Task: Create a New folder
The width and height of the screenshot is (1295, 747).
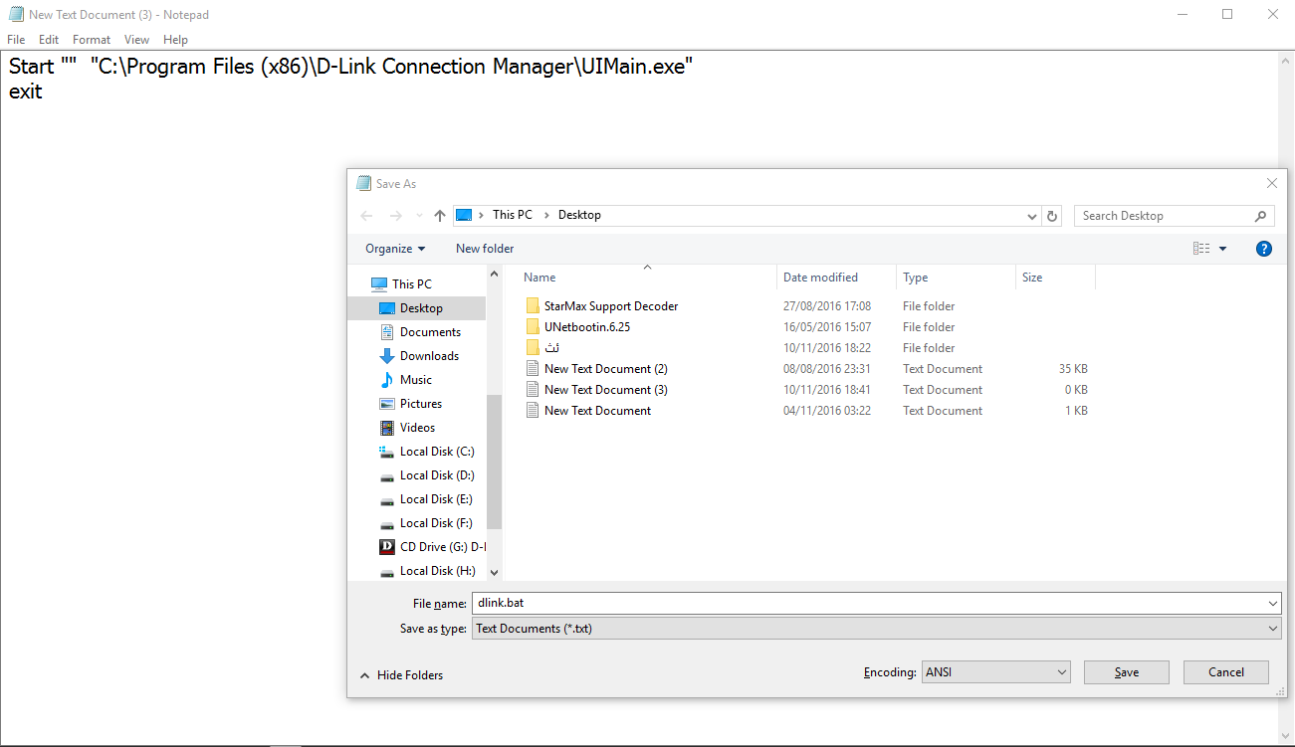Action: click(485, 249)
